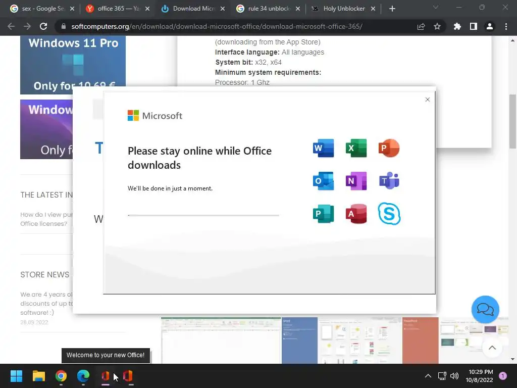Open the Windows 11 Pro offer banner
This screenshot has width=517, height=388.
click(73, 65)
